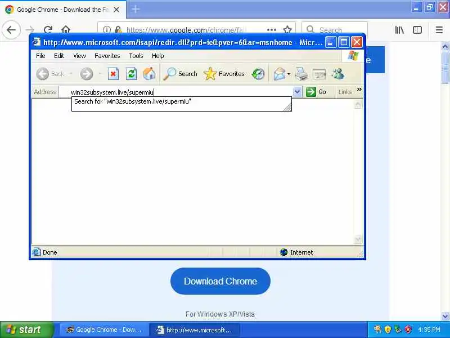Click the Internet Explorer Back button
This screenshot has height=338, width=450.
point(50,74)
